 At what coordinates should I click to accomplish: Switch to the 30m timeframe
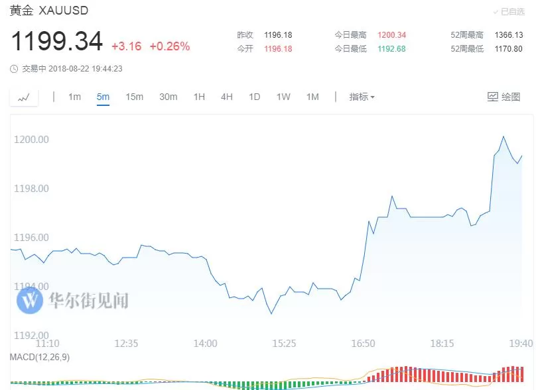(168, 97)
